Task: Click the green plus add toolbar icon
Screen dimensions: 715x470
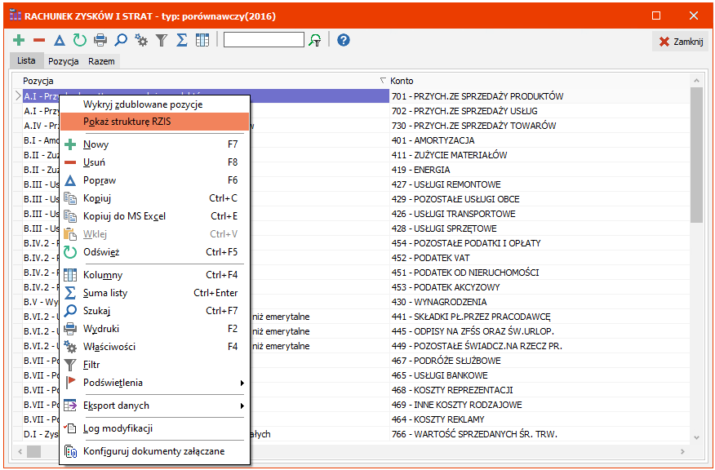Action: click(19, 40)
